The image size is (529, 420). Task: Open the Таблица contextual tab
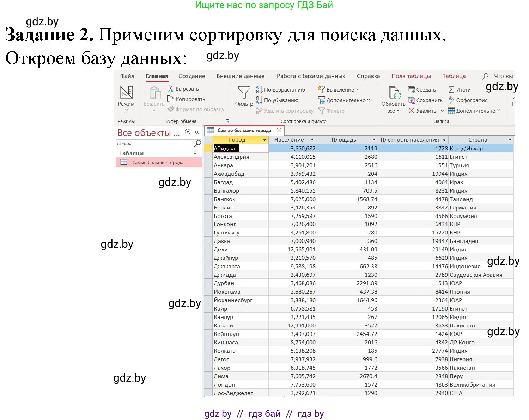click(x=454, y=76)
